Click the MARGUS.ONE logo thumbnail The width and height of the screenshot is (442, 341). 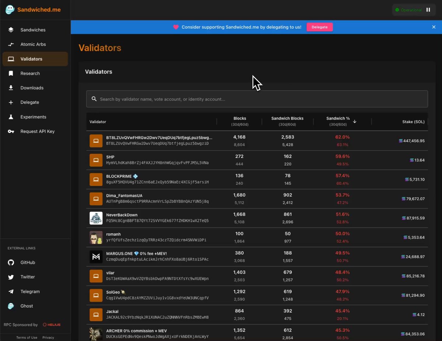click(96, 257)
